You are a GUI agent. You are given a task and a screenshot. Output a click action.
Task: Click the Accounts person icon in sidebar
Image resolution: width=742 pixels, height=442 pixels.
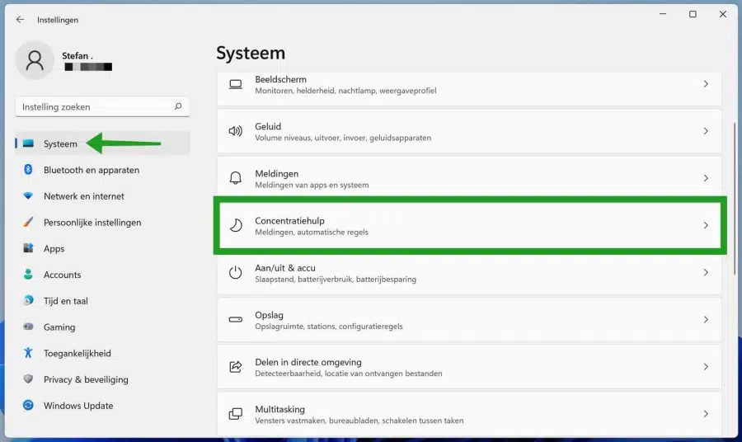28,275
